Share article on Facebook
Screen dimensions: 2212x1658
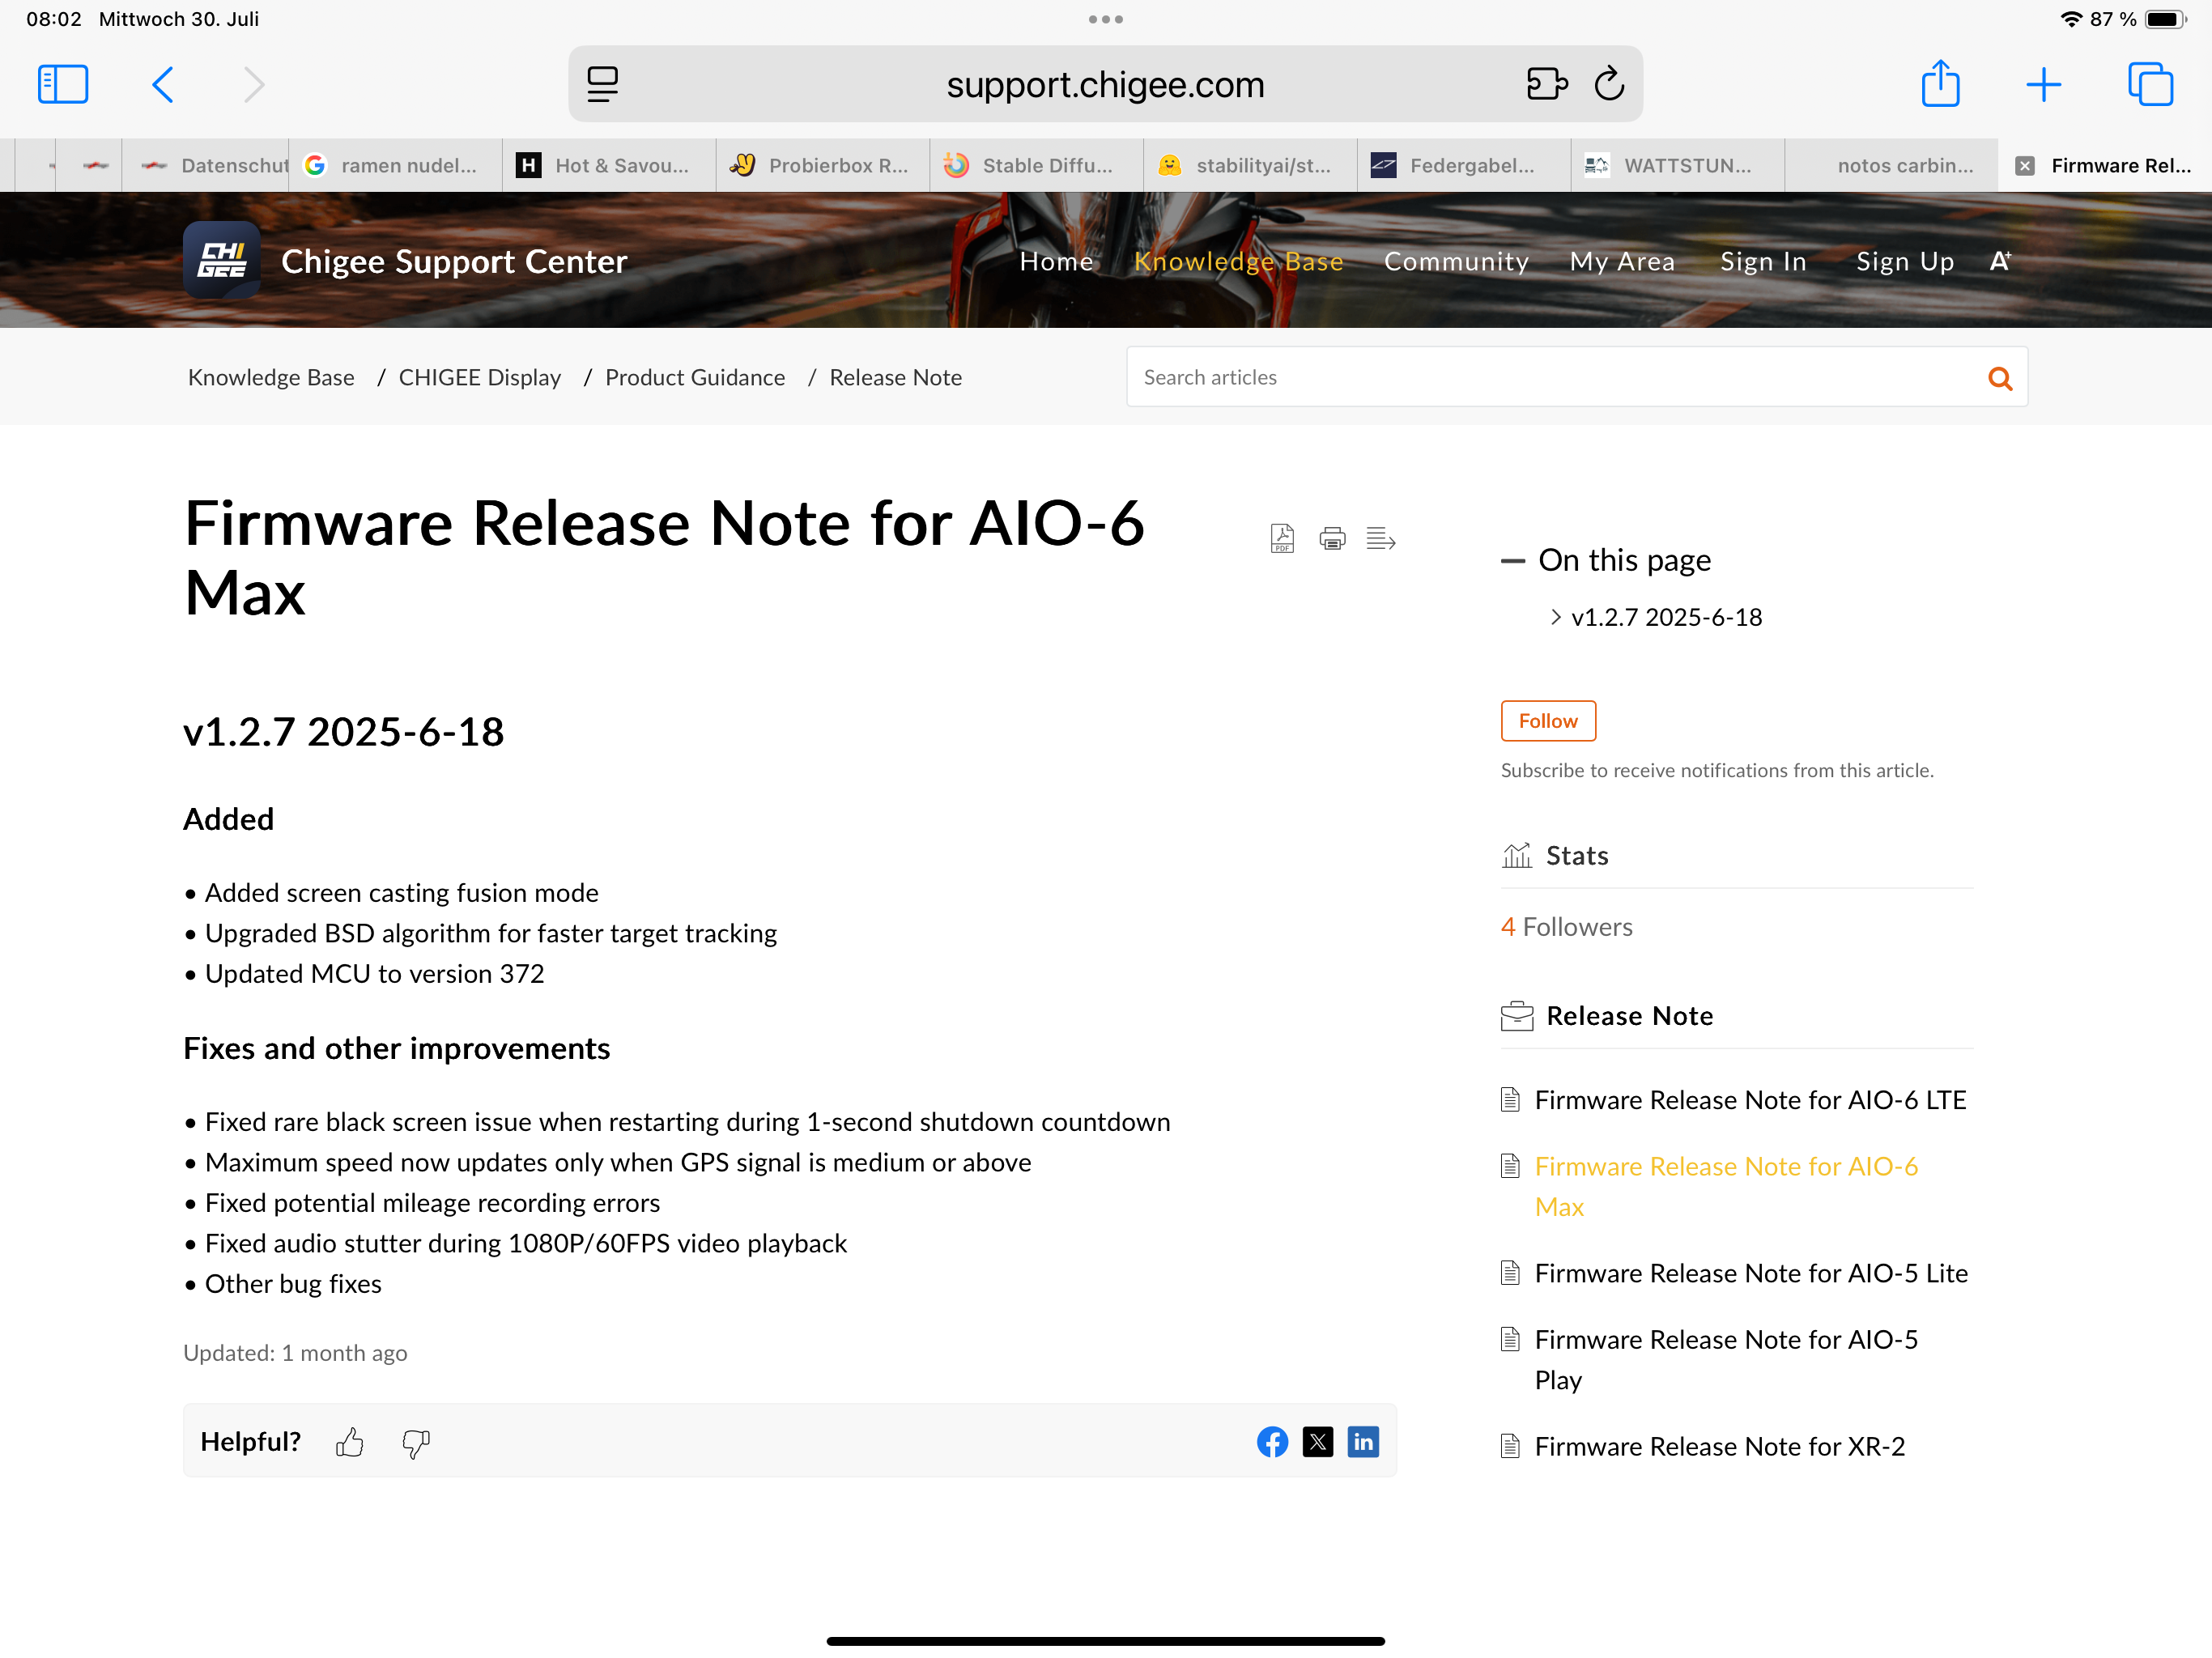tap(1272, 1441)
